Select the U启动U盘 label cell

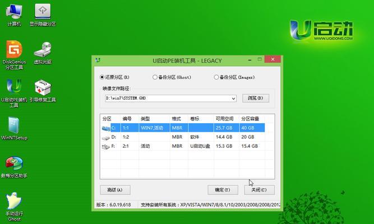(200, 146)
